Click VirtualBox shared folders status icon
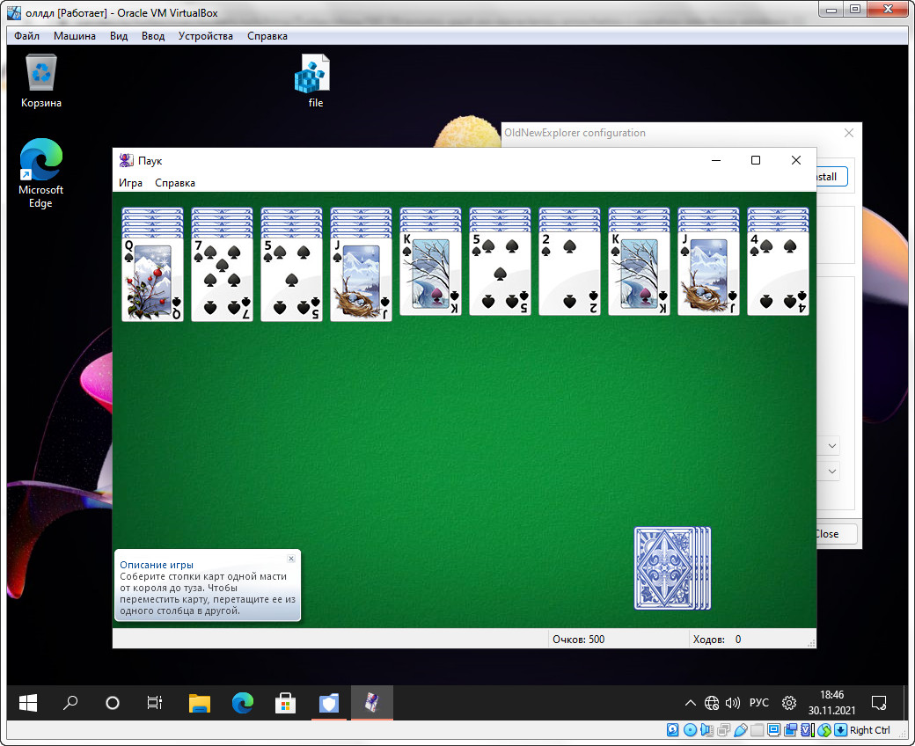This screenshot has width=915, height=746. (758, 729)
